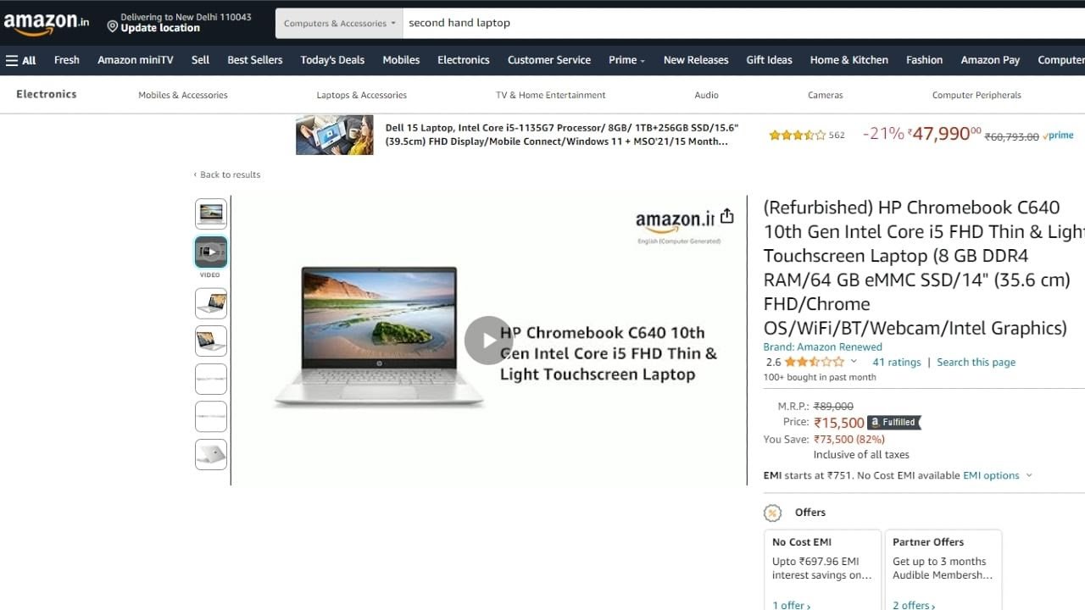Select the first laptop thumbnail image
The height and width of the screenshot is (610, 1085).
(211, 213)
